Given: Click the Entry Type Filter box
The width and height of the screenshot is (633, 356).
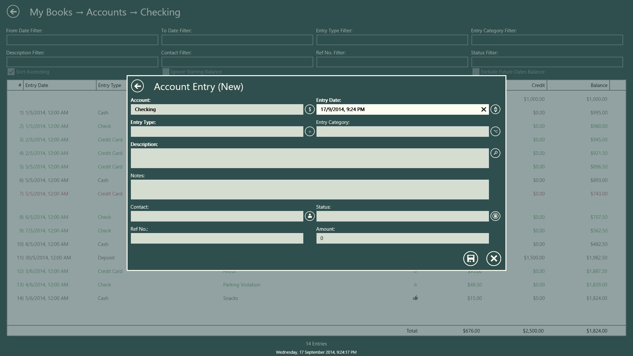Looking at the screenshot, I should coord(392,40).
